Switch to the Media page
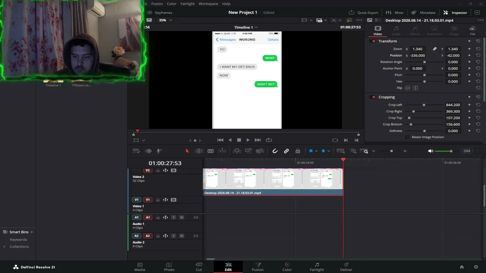486x273 pixels. click(140, 267)
